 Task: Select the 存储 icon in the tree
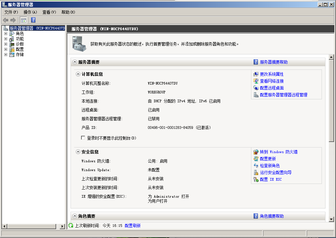tap(12, 54)
